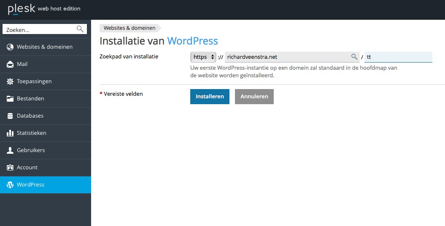Image resolution: width=445 pixels, height=226 pixels.
Task: Click the installation path field containing tt
Action: 398,57
